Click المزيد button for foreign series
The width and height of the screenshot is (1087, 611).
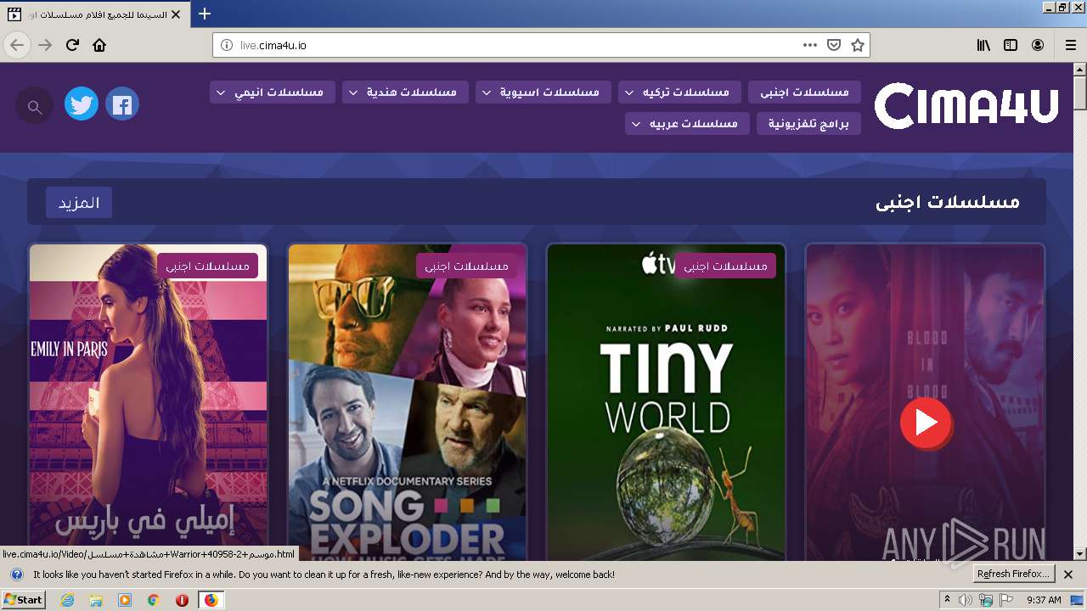pyautogui.click(x=79, y=203)
